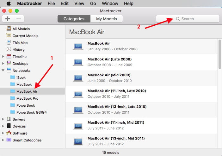Select the iBook folder label
Viewport: 222px width, 156px height.
21,78
